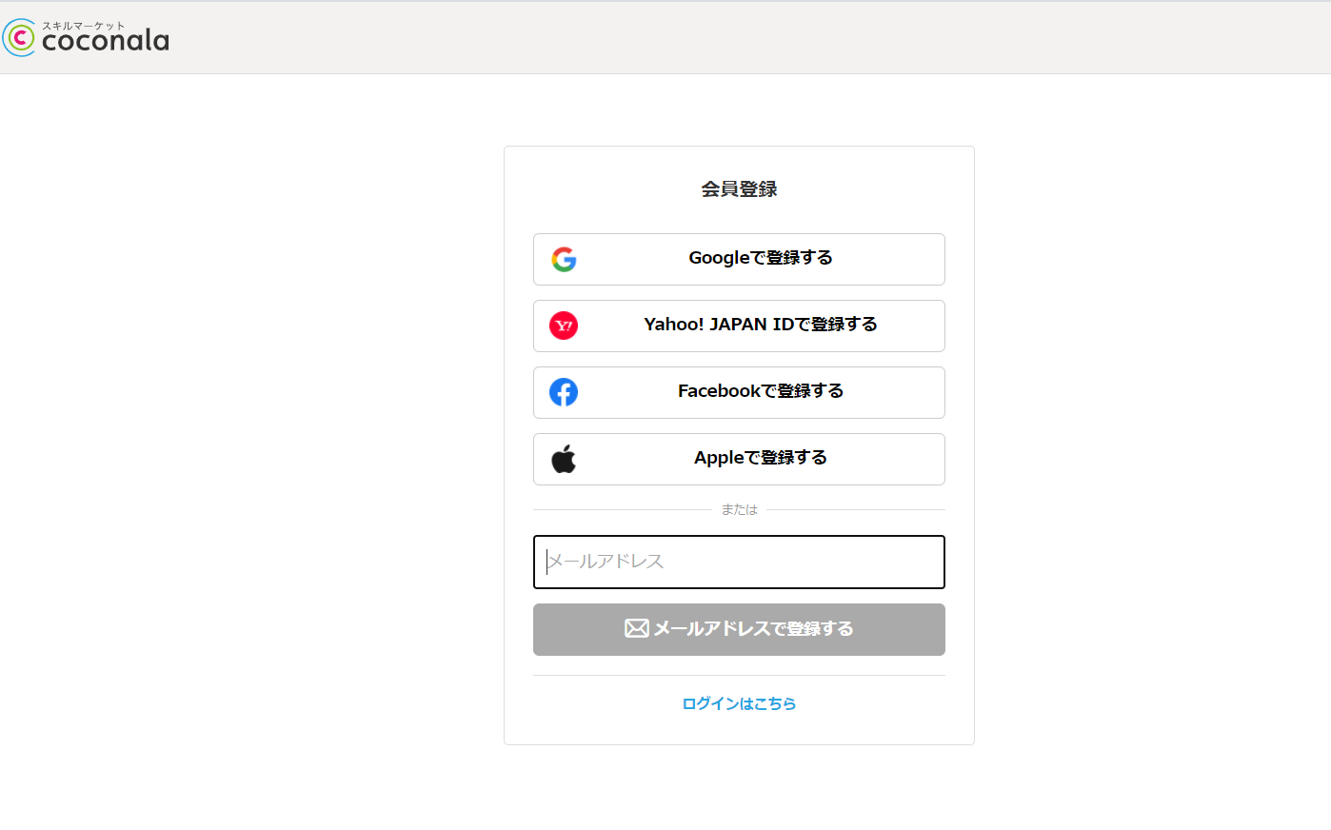Submit メールアドレスで登録する button

click(x=739, y=629)
